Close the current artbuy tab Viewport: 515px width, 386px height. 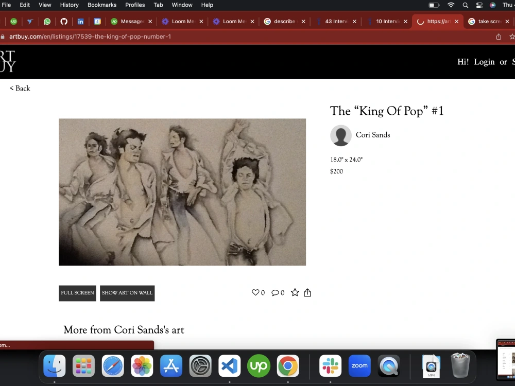[x=456, y=21]
